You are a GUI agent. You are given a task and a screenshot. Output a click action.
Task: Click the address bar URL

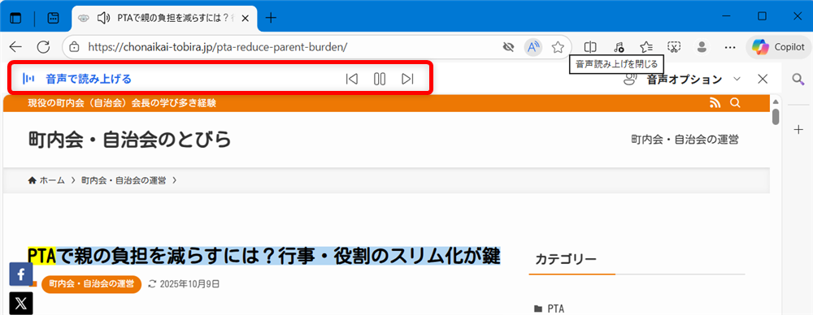[218, 47]
